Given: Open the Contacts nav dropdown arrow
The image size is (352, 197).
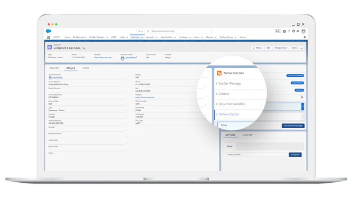Looking at the screenshot, I should (156, 38).
